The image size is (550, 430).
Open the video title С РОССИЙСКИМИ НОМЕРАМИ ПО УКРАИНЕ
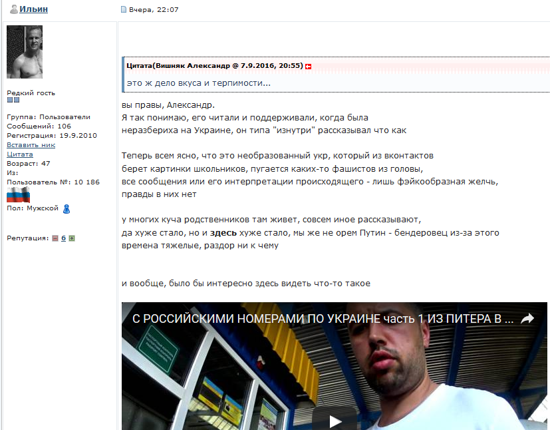coord(323,319)
